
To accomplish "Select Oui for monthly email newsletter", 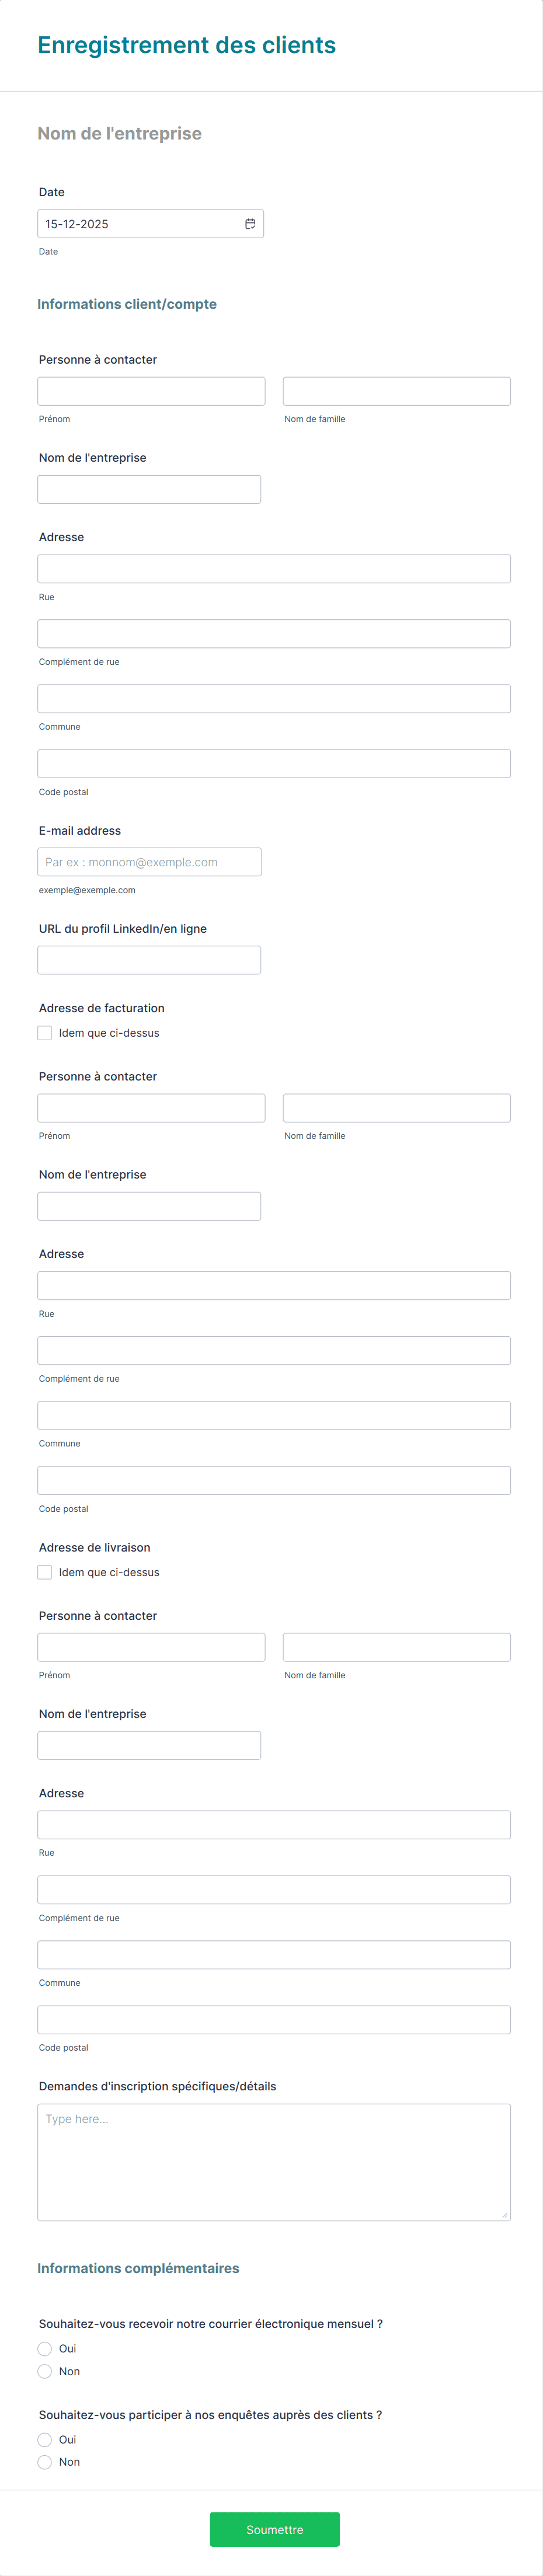I will click(45, 2348).
